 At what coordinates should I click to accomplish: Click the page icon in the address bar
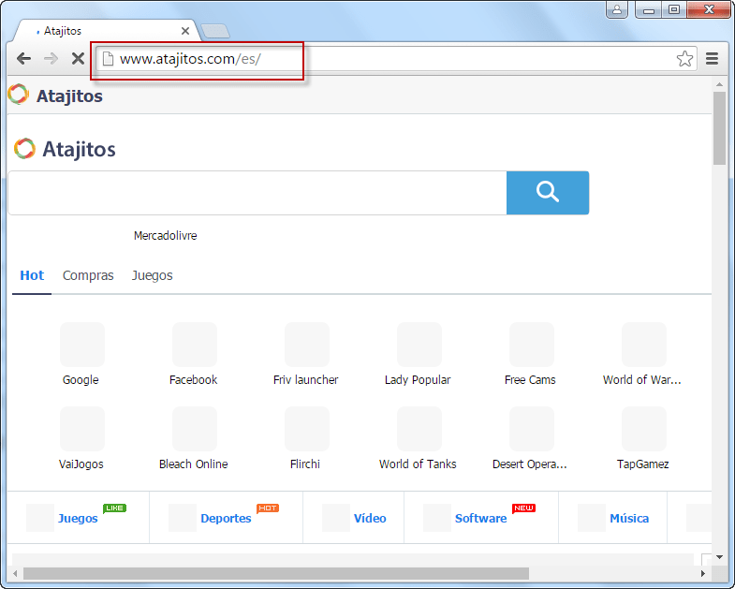109,59
